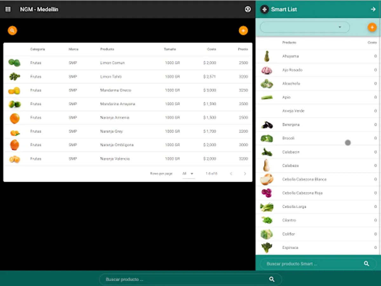Click the account profile icon

pos(248,10)
